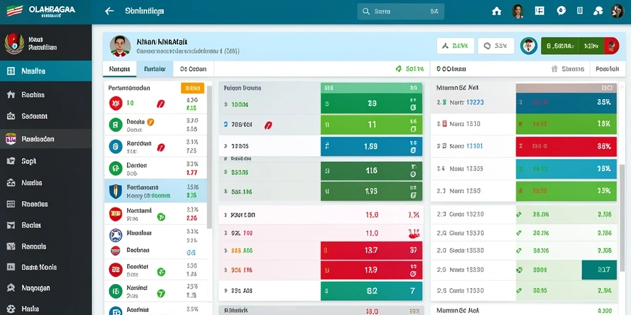
Task: Click the red 36% colored bar cell
Action: coord(566,146)
